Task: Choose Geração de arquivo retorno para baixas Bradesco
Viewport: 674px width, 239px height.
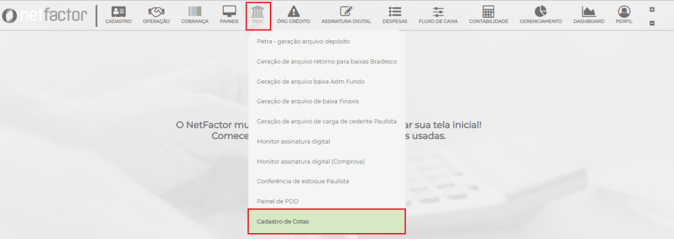Action: click(x=326, y=61)
